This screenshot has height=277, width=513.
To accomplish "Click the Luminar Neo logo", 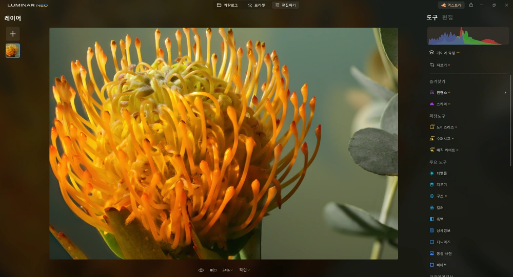I will coord(28,5).
